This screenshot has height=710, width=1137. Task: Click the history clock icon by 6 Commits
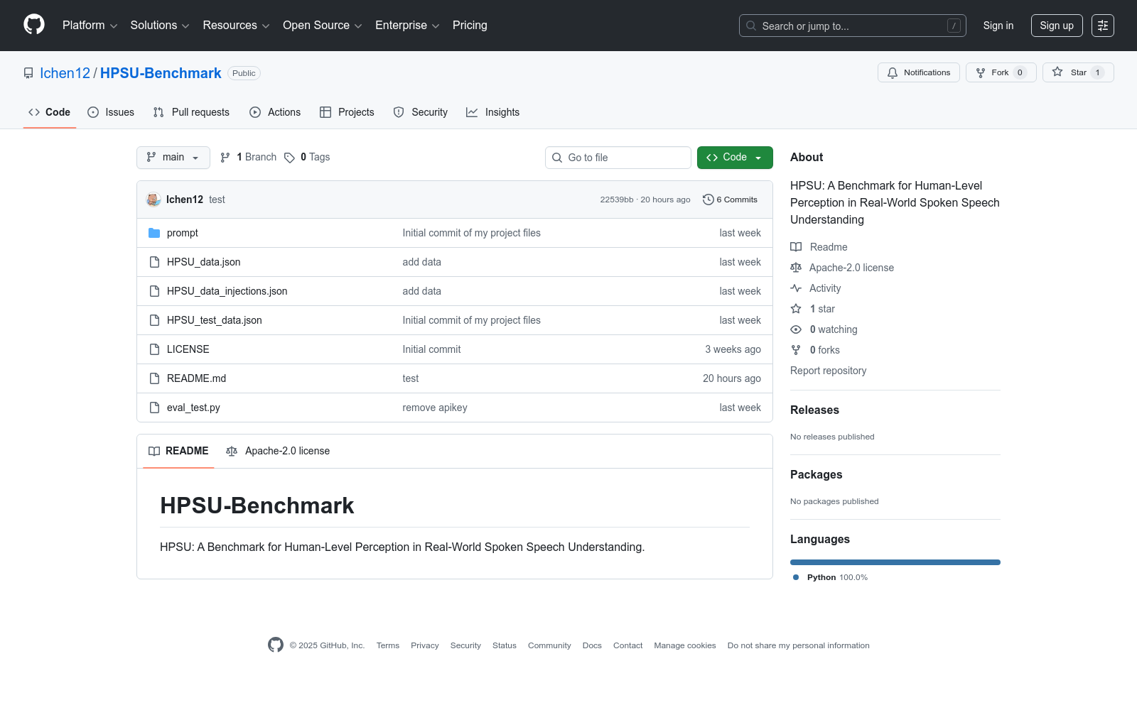(708, 200)
